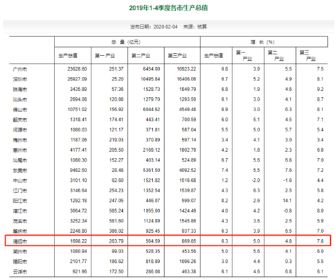Click the negative growth value '-0.8'
The height and width of the screenshot is (279, 335).
(x=288, y=210)
